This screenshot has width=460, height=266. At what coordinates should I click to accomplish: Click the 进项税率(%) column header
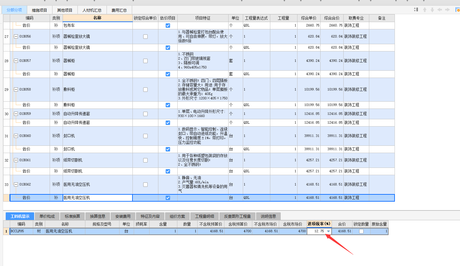tap(319, 224)
